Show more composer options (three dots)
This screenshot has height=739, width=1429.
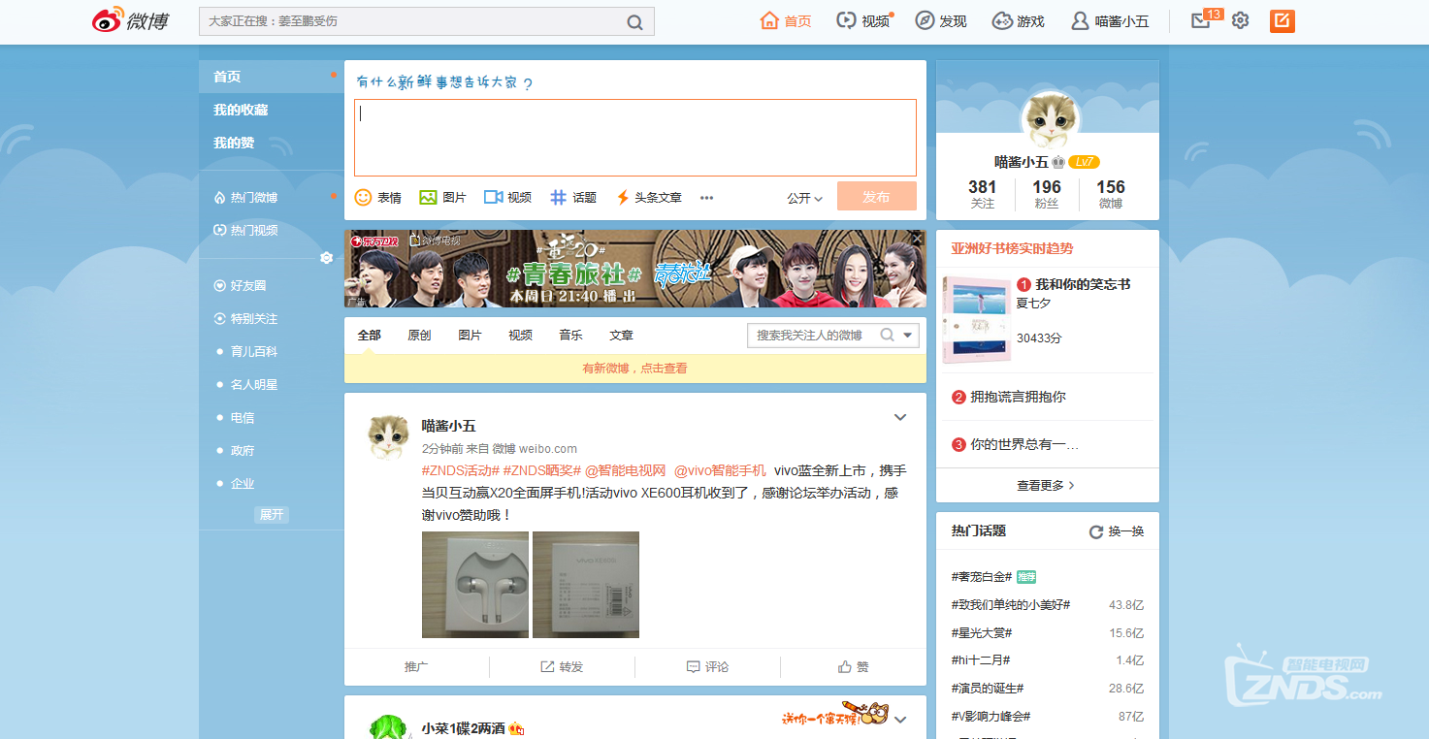coord(707,198)
